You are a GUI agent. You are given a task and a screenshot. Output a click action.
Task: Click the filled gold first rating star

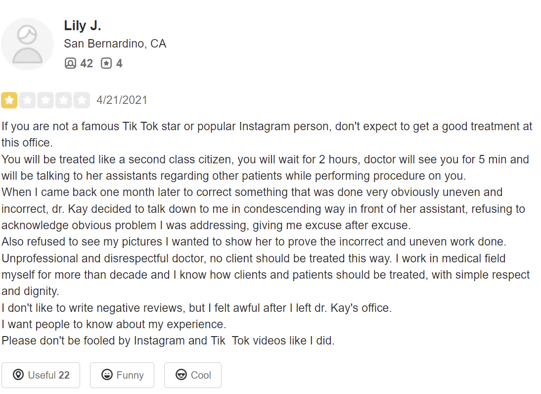tap(9, 100)
